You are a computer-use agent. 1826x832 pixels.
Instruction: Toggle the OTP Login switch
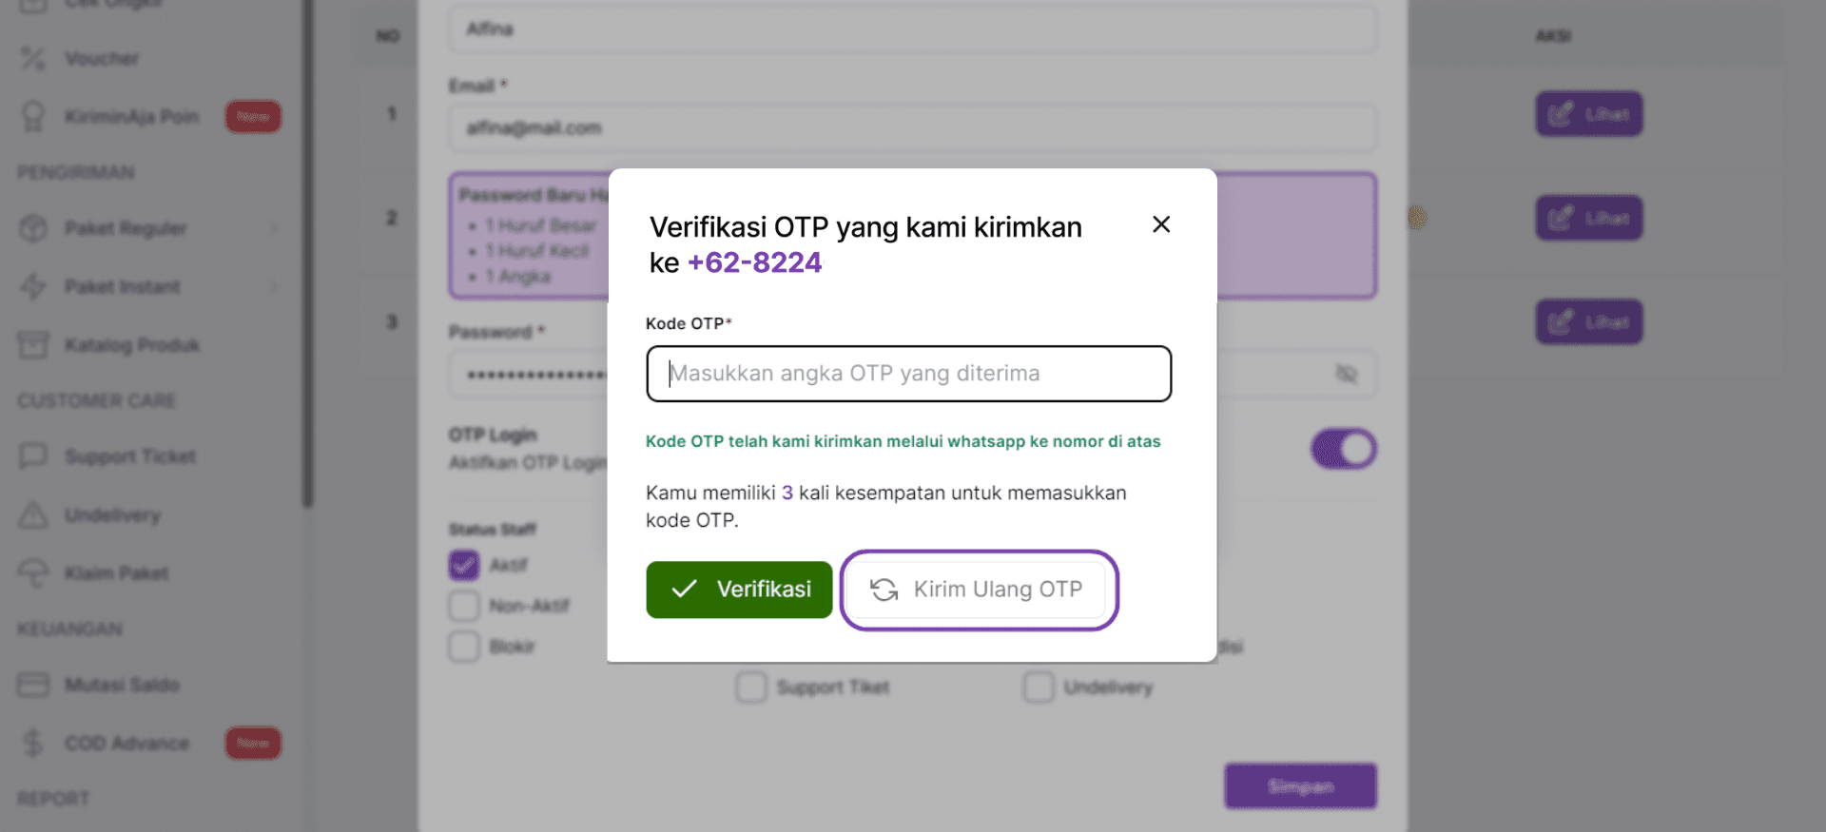pyautogui.click(x=1343, y=449)
